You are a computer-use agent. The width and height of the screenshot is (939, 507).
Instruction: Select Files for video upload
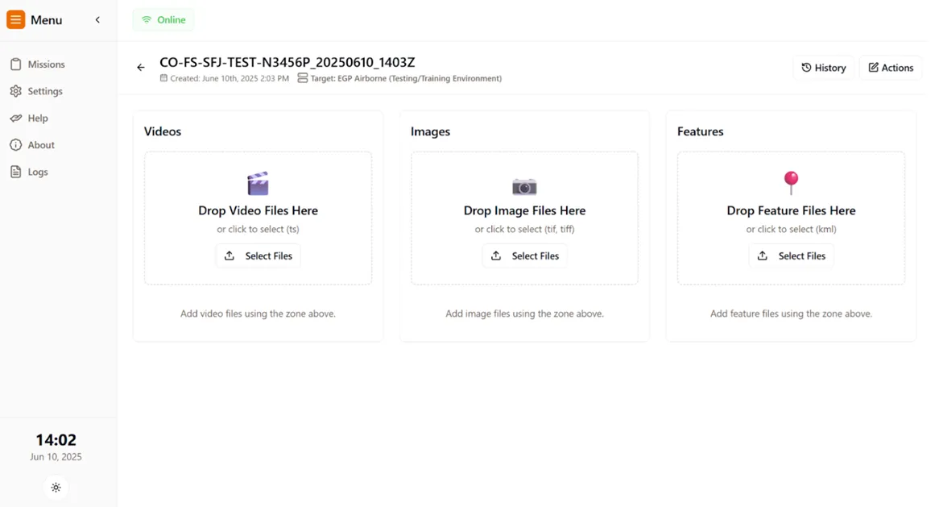[259, 256]
